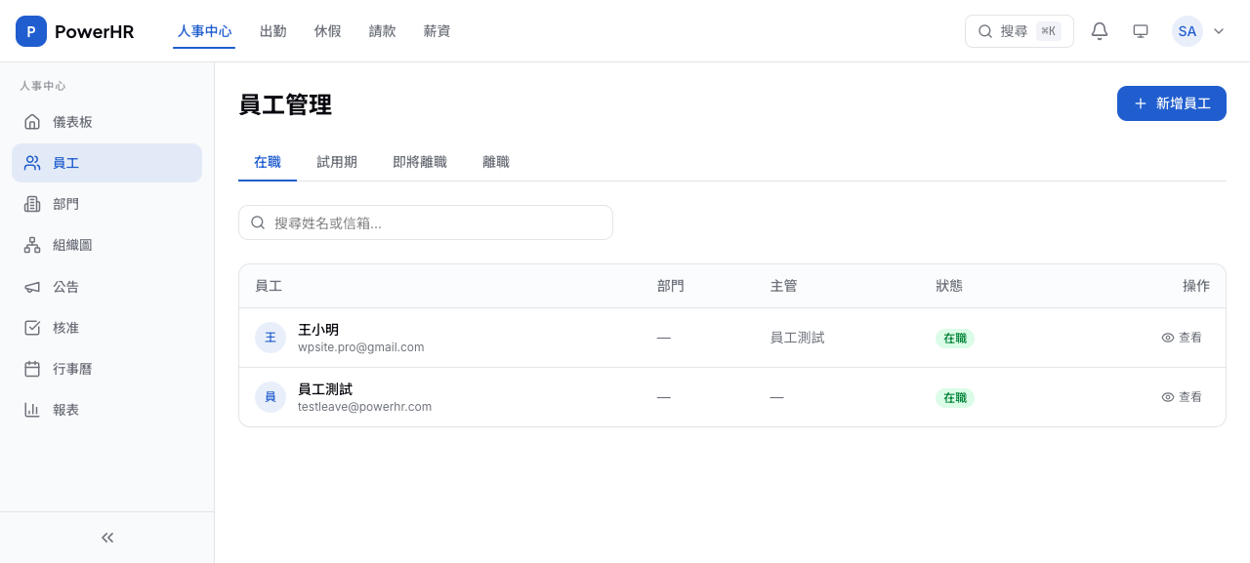This screenshot has height=563, width=1250.
Task: Click the monitor display icon in header
Action: pos(1141,31)
